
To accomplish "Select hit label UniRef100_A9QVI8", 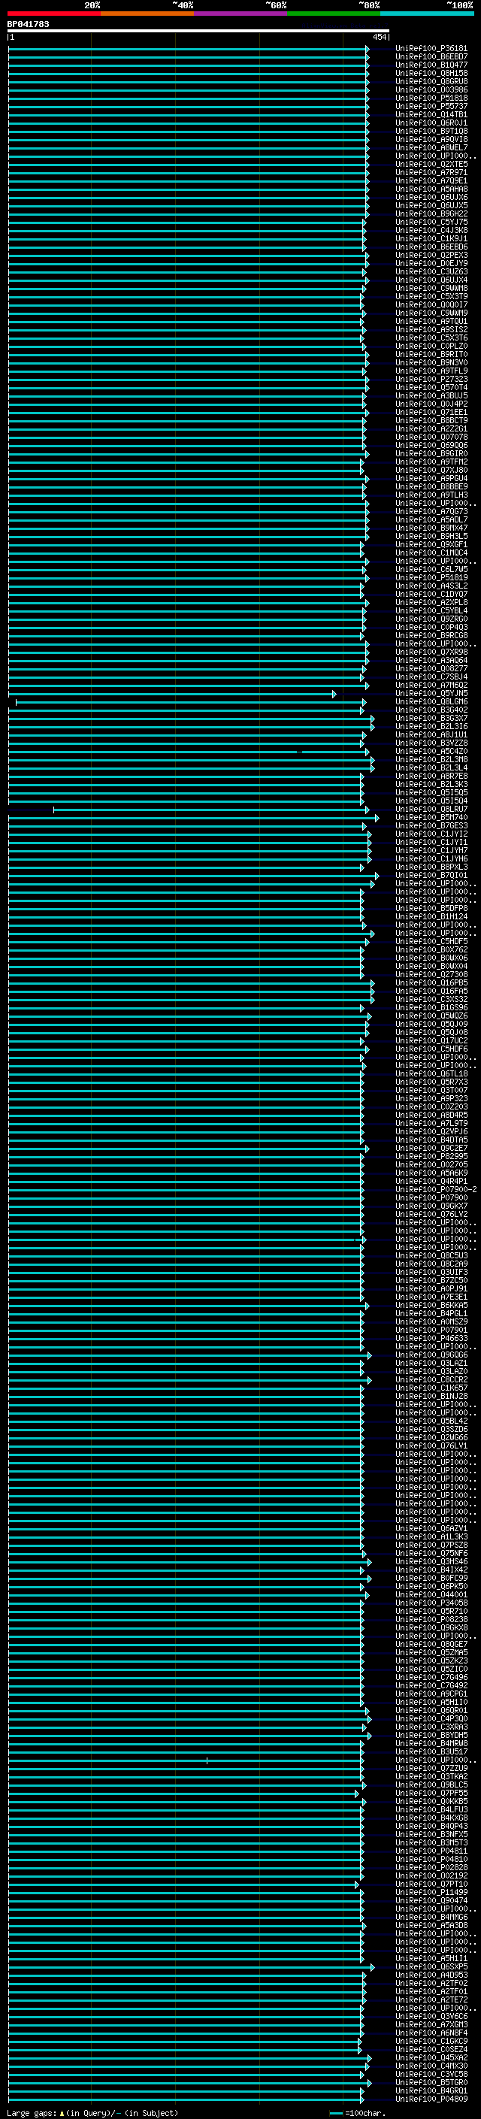I will [431, 139].
